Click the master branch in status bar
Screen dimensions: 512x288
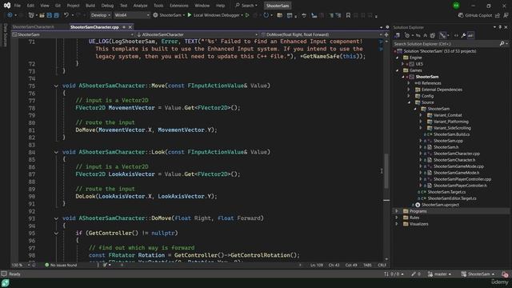pyautogui.click(x=439, y=274)
